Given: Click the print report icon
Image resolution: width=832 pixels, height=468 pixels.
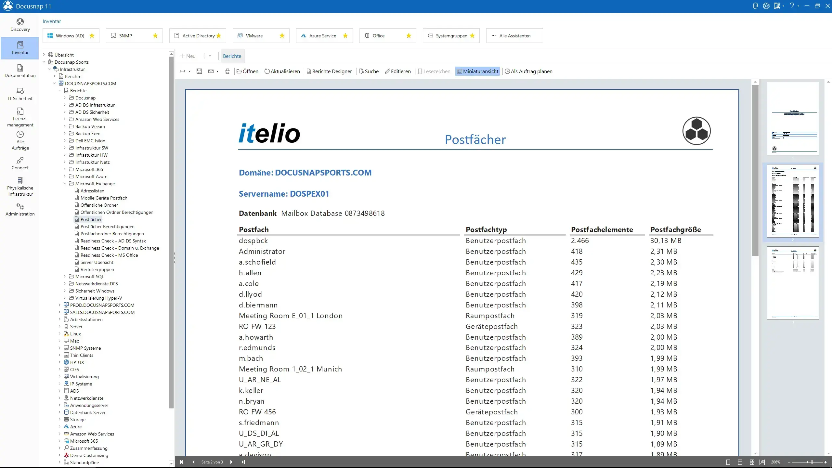Looking at the screenshot, I should pyautogui.click(x=227, y=71).
